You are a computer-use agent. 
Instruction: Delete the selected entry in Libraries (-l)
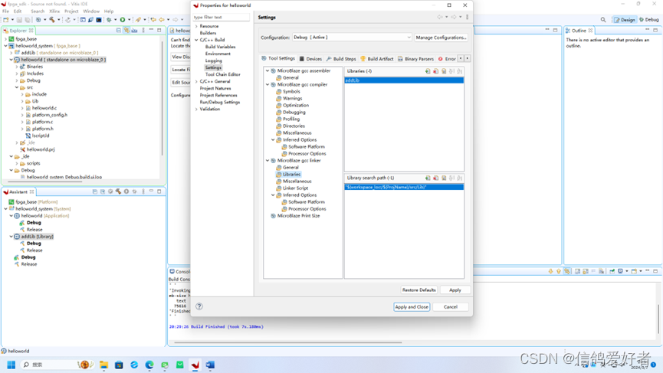pos(435,71)
